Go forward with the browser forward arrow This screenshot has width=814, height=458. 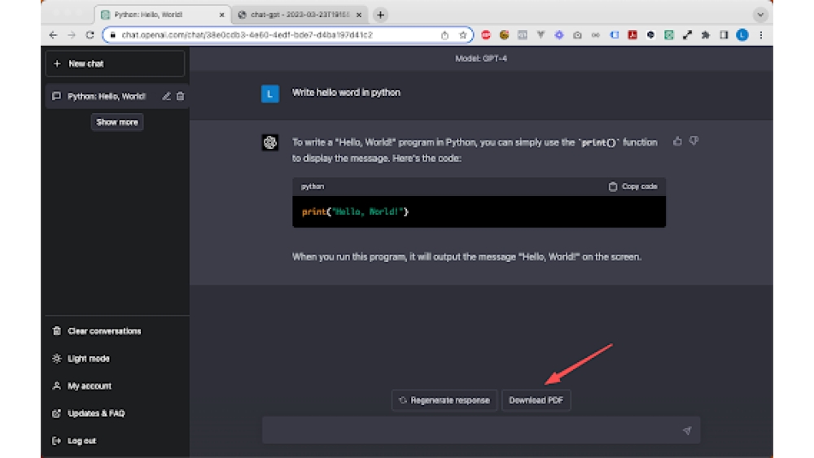coord(72,35)
